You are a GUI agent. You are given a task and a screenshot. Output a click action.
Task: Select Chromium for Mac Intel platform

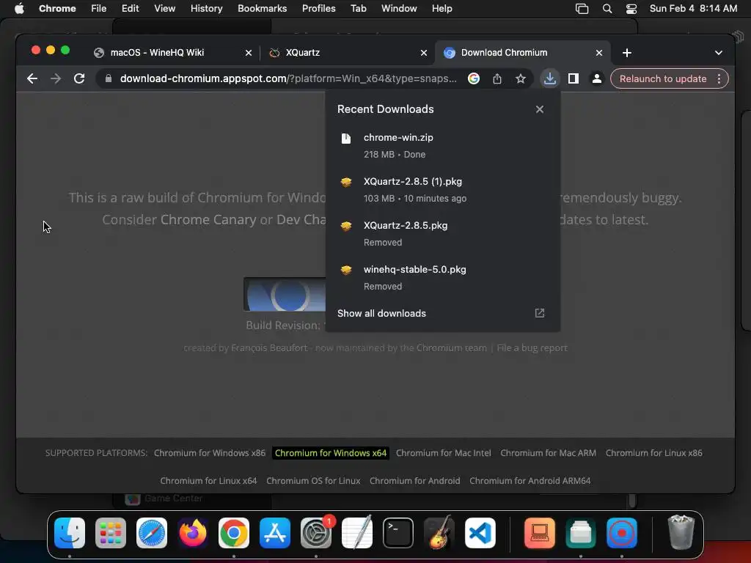click(x=443, y=453)
